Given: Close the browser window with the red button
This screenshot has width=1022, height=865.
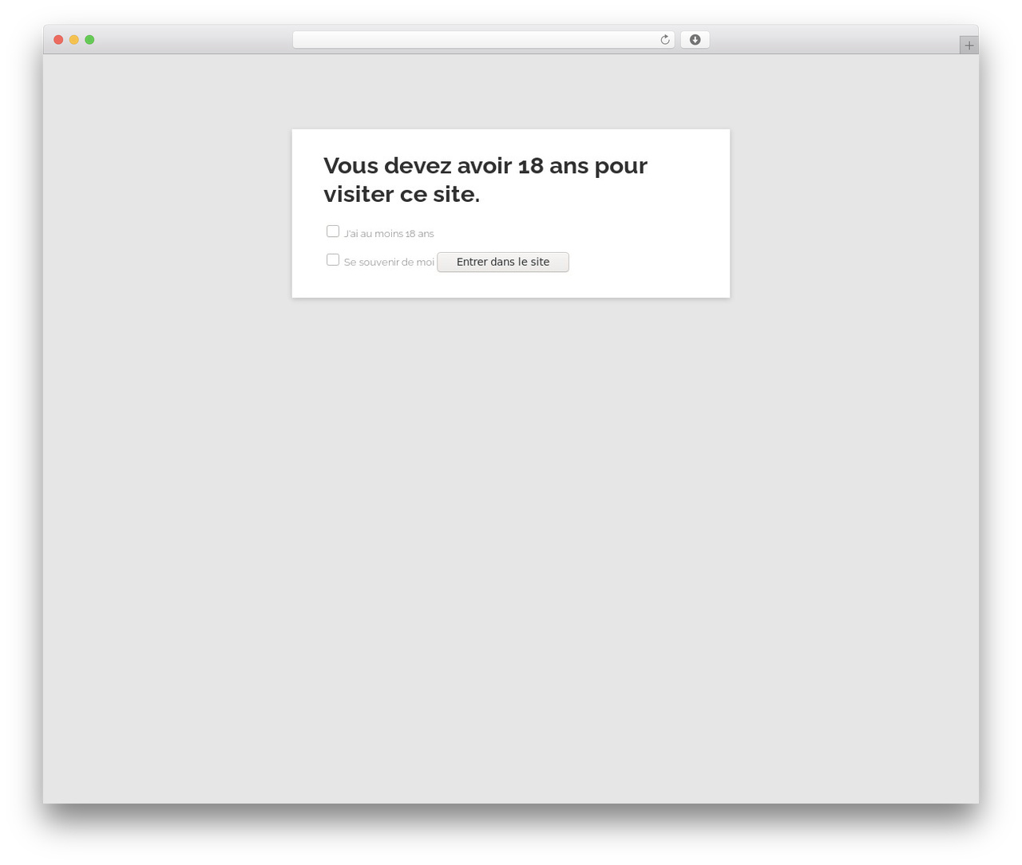Looking at the screenshot, I should 58,40.
